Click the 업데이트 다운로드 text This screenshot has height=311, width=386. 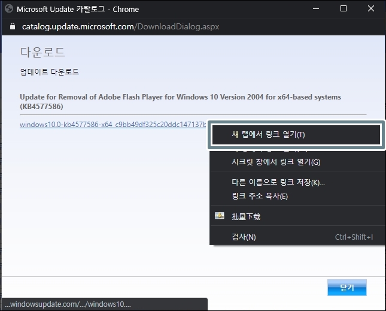pos(50,72)
